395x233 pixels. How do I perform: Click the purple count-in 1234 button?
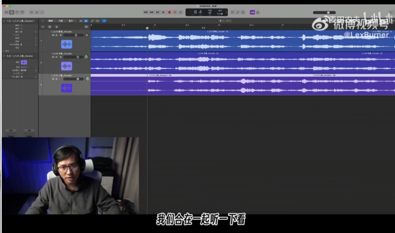(x=252, y=12)
